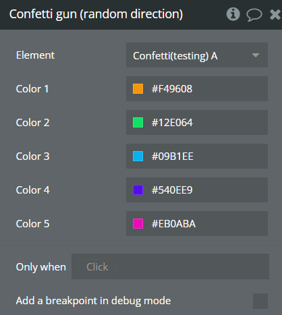The width and height of the screenshot is (282, 315).
Task: Open the Confetti(testing) A element dropdown
Action: (x=197, y=55)
